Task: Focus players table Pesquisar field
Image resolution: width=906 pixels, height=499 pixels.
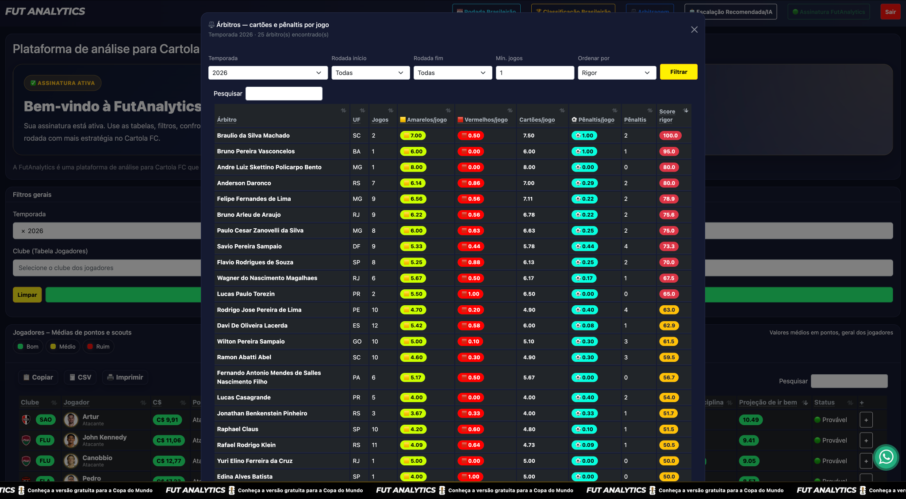Action: tap(849, 381)
